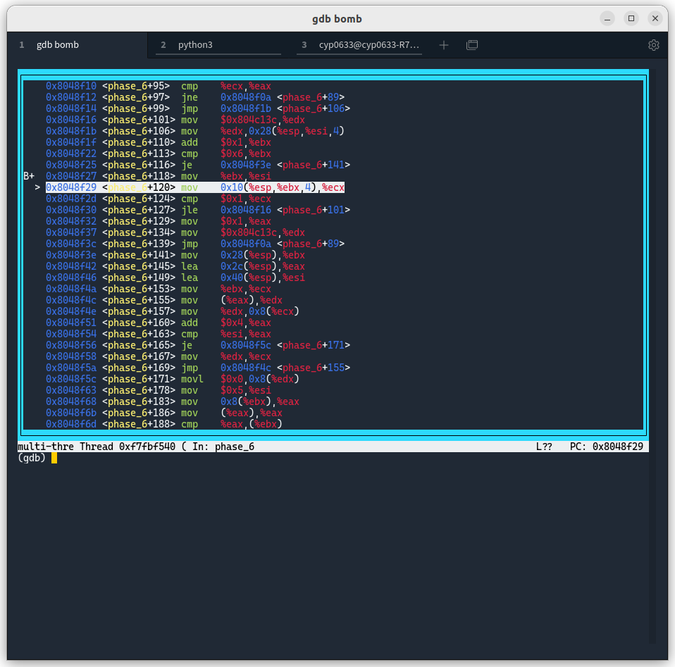Select address 0x8048f10 in disassembly
Screen dimensions: 675x667
click(x=71, y=86)
